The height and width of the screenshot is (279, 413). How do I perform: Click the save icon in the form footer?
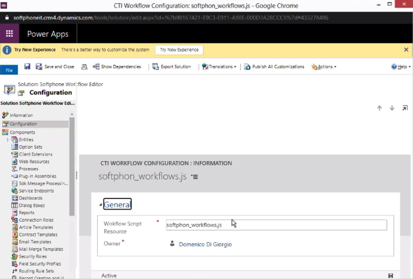(390, 276)
